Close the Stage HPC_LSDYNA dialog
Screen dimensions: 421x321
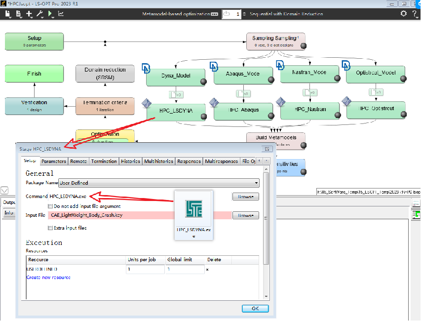click(267, 149)
